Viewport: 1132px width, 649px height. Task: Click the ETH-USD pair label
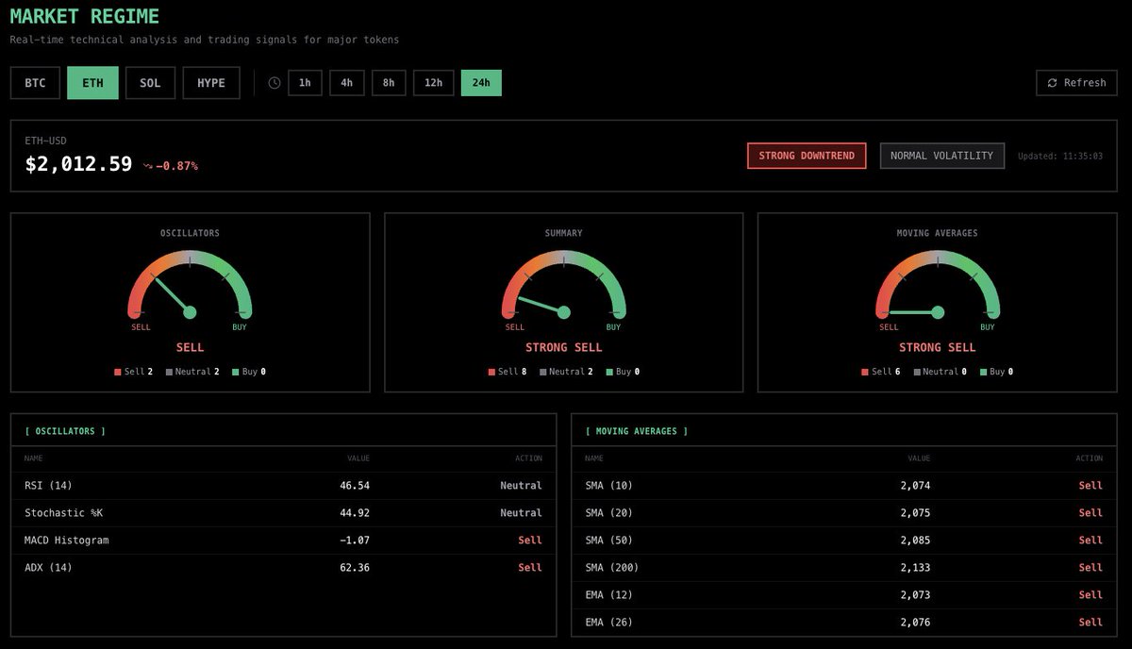click(x=45, y=140)
